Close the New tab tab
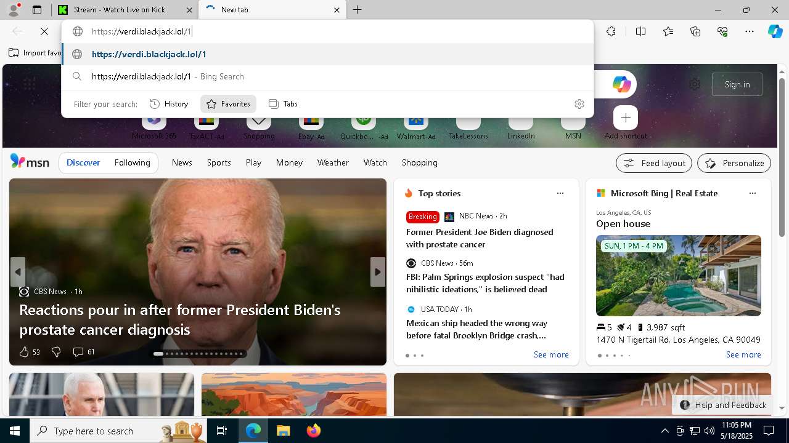789x443 pixels. tap(337, 10)
